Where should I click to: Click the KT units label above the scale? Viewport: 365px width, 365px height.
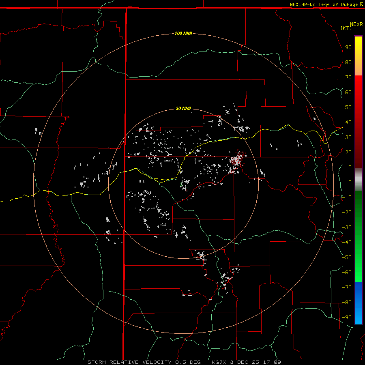pyautogui.click(x=346, y=28)
